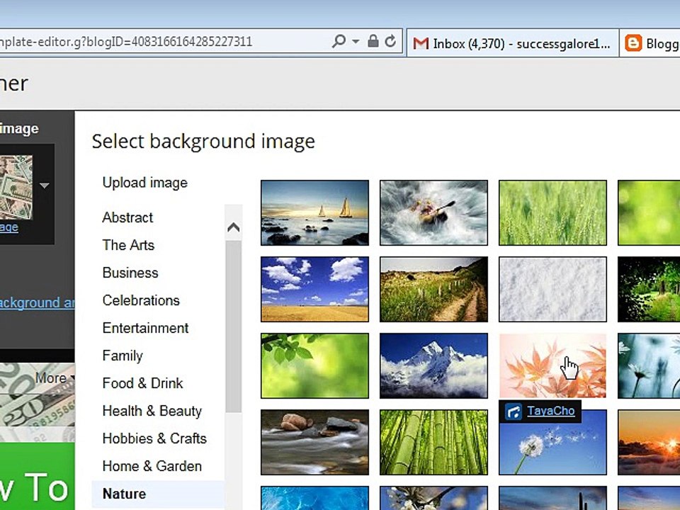Select the whitewater kayaker image
Screen dimensions: 680x510
[433, 213]
